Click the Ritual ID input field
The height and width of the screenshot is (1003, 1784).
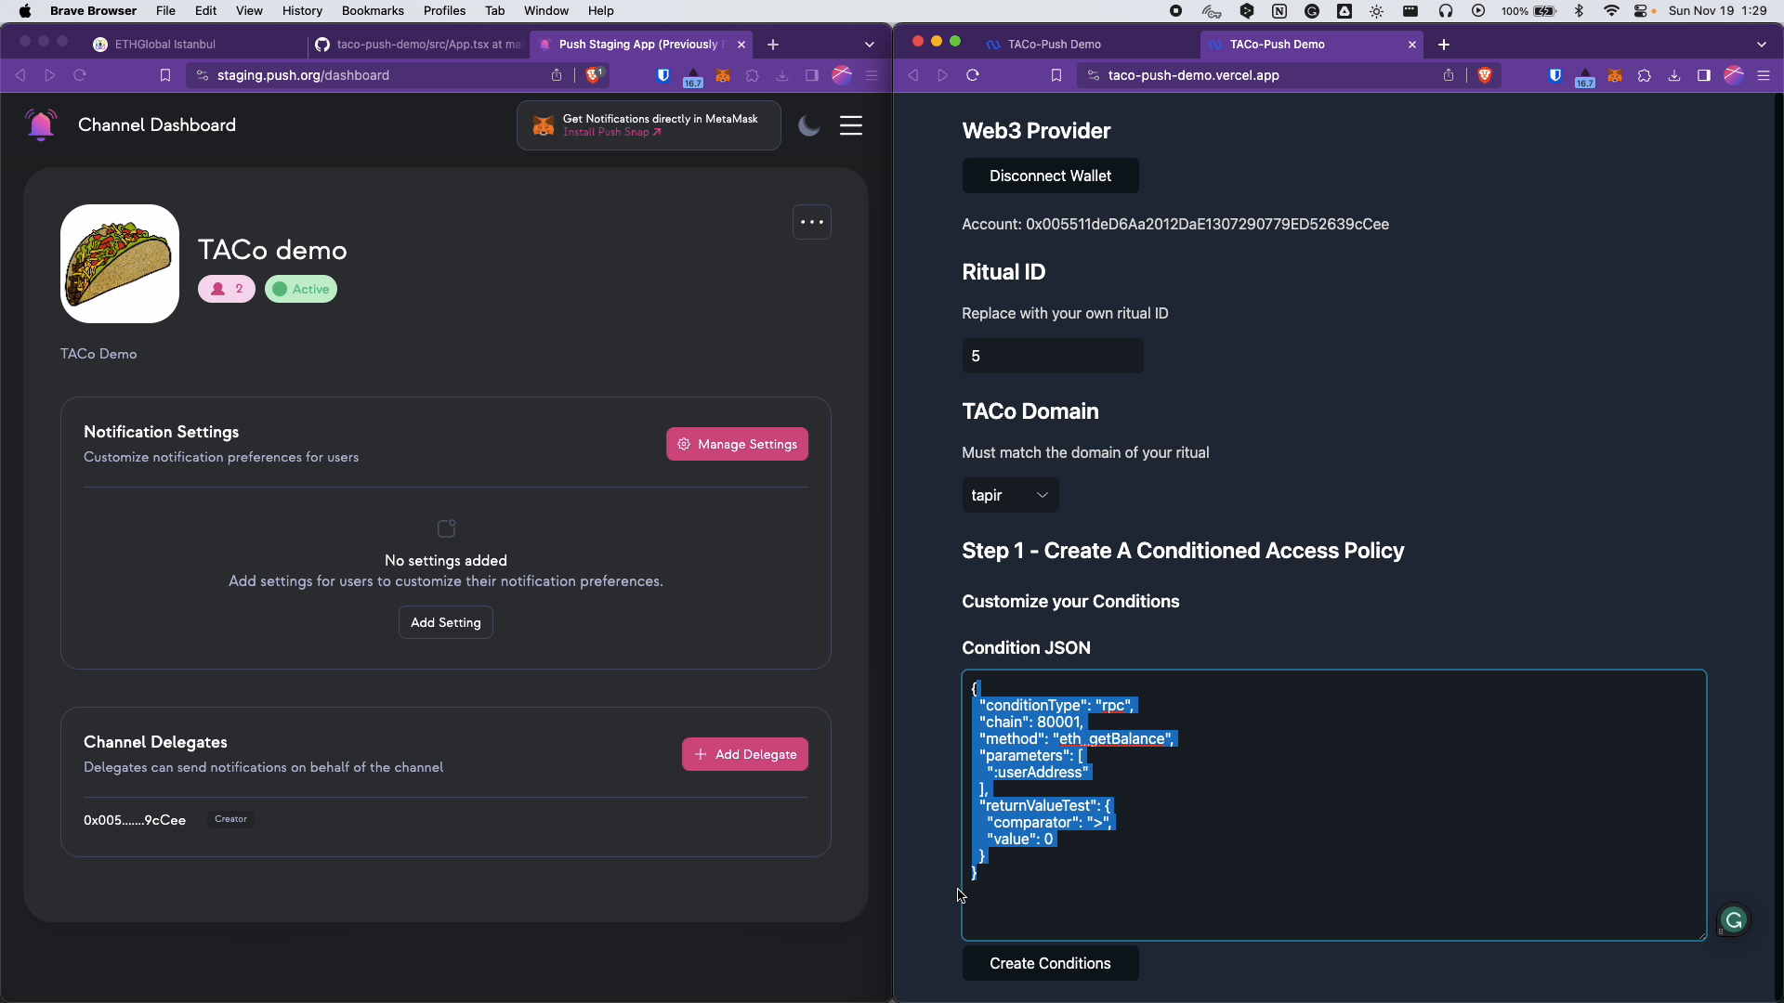[1053, 356]
